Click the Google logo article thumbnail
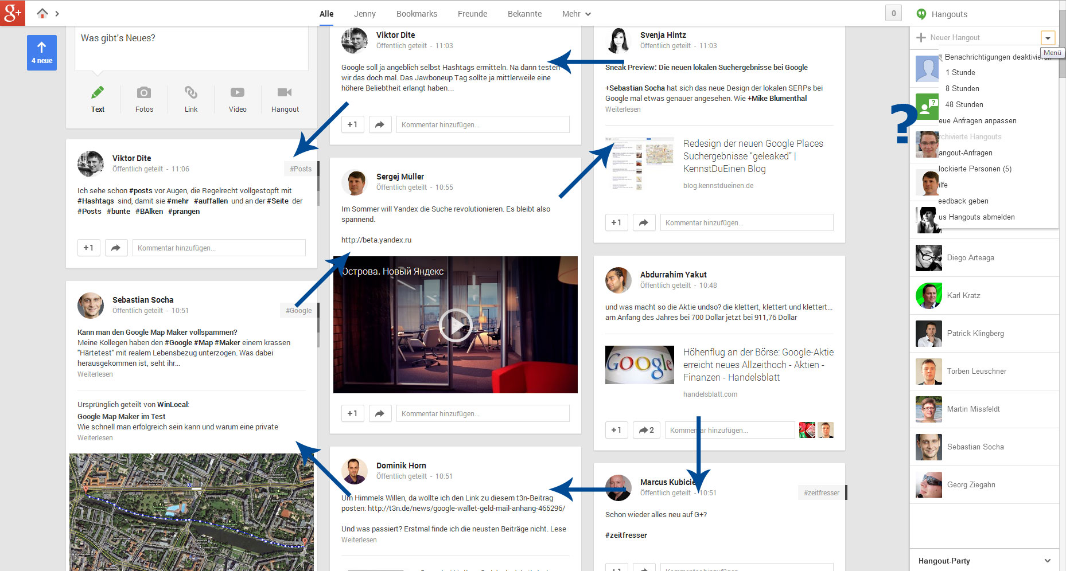The width and height of the screenshot is (1066, 571). point(640,365)
